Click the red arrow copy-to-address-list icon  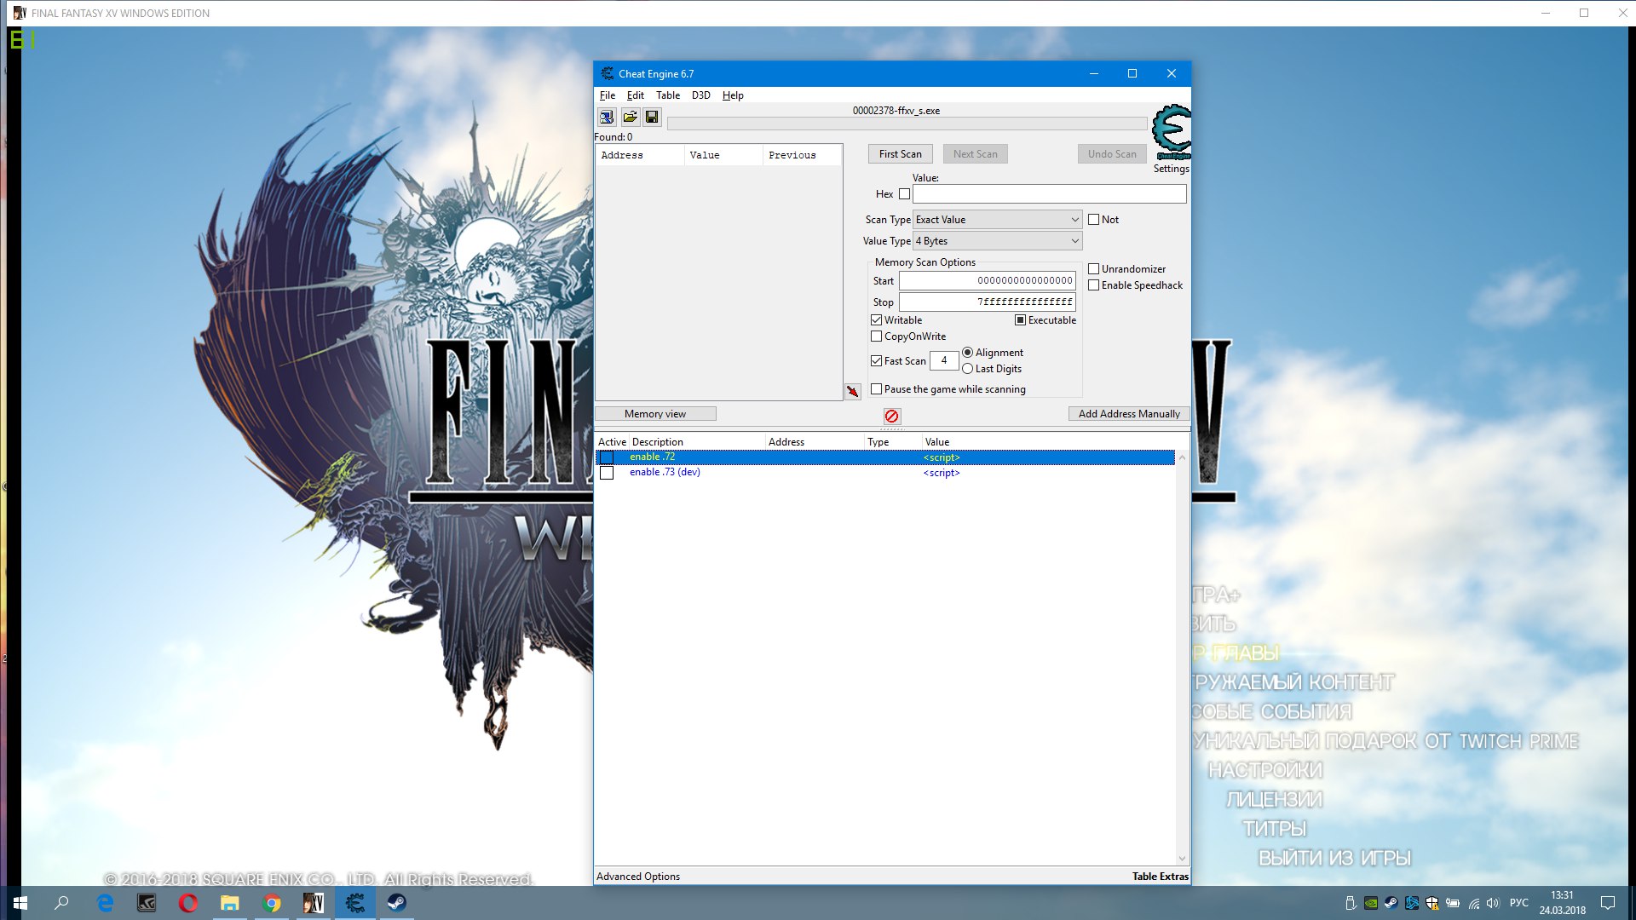(x=852, y=391)
